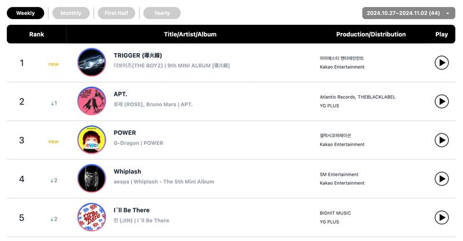Select the I'll Be There cover art
Viewport: 463px width, 241px height.
91,217
